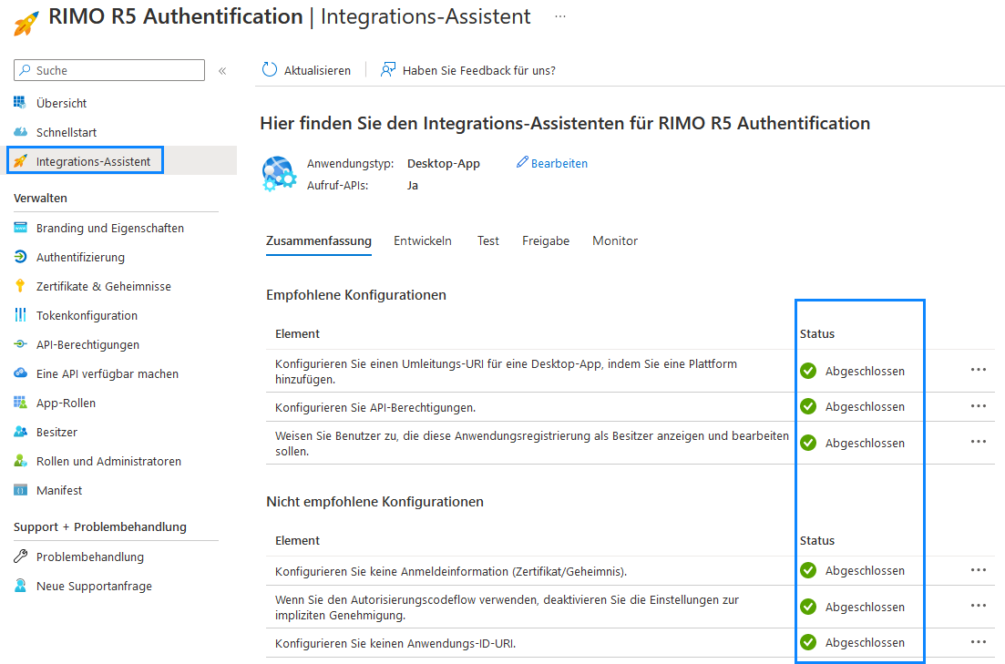Click into the Suche search field
Screen dimensions: 1005x664
109,70
